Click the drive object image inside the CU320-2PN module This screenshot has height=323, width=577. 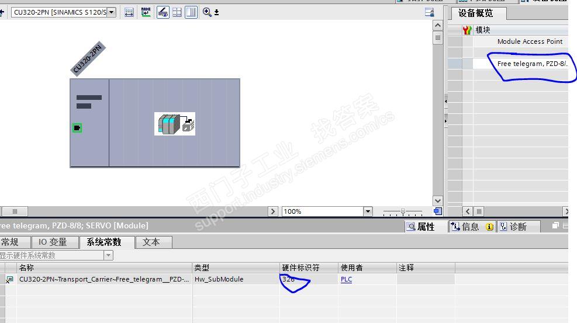[x=175, y=124]
